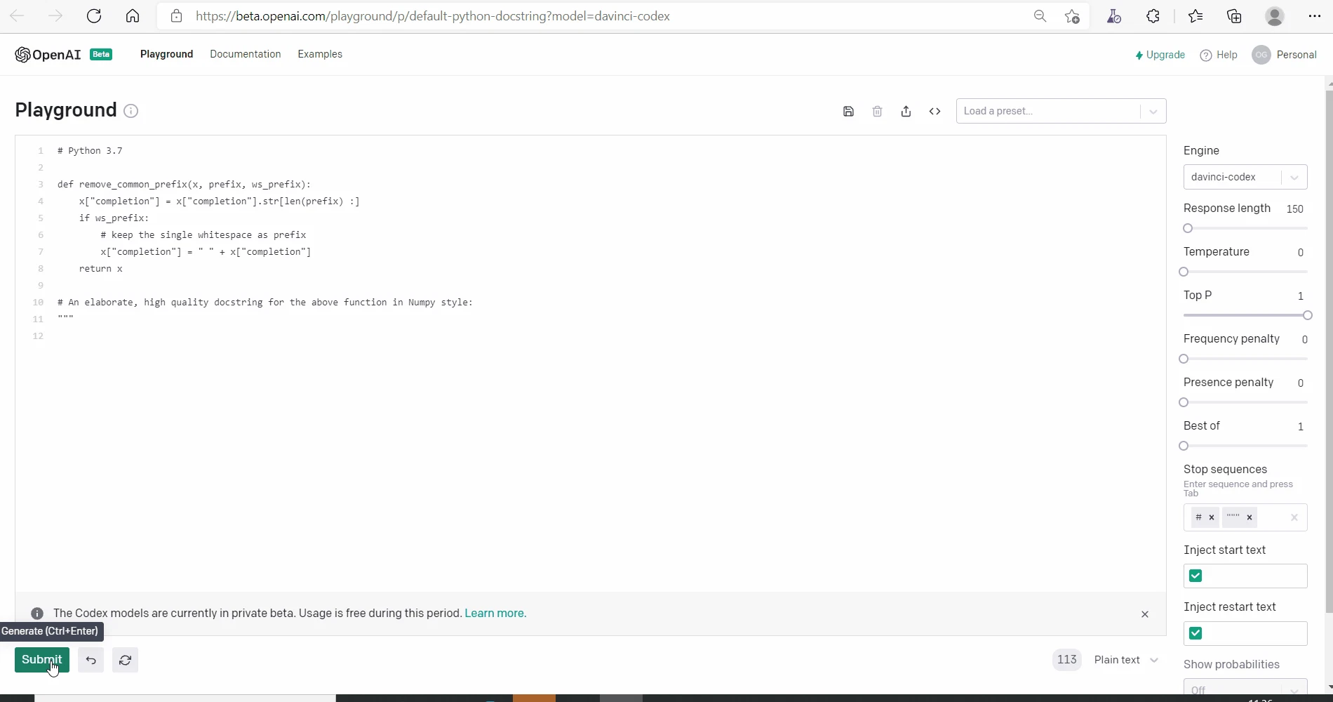Open the Load a preset dropdown

coord(1061,111)
